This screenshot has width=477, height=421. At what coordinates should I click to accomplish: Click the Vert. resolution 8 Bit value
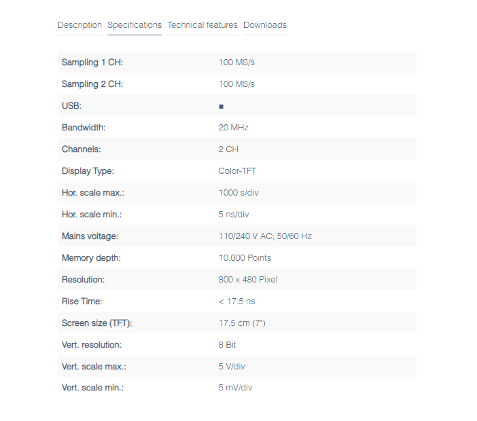[227, 345]
